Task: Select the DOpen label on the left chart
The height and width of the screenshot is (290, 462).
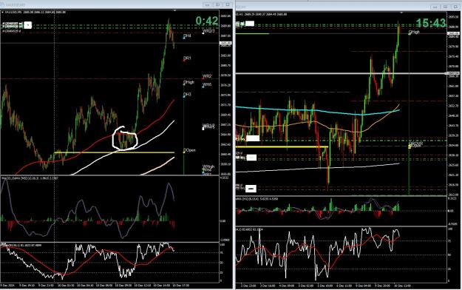Action: point(189,150)
